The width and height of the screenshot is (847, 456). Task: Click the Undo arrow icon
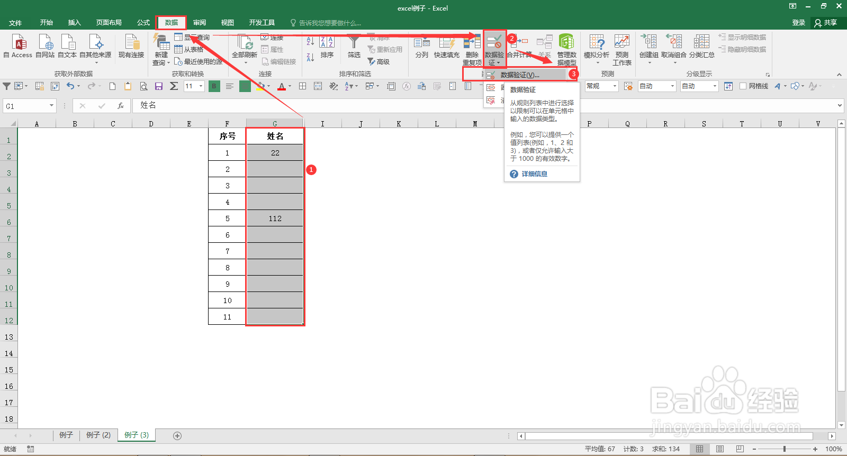[70, 86]
